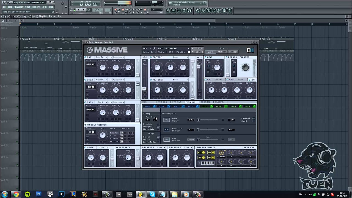The width and height of the screenshot is (352, 198).
Task: Toggle Pan Position On button
Action: point(166,140)
